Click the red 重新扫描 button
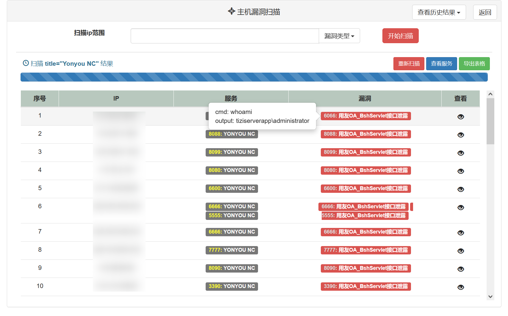508x316 pixels. [409, 64]
